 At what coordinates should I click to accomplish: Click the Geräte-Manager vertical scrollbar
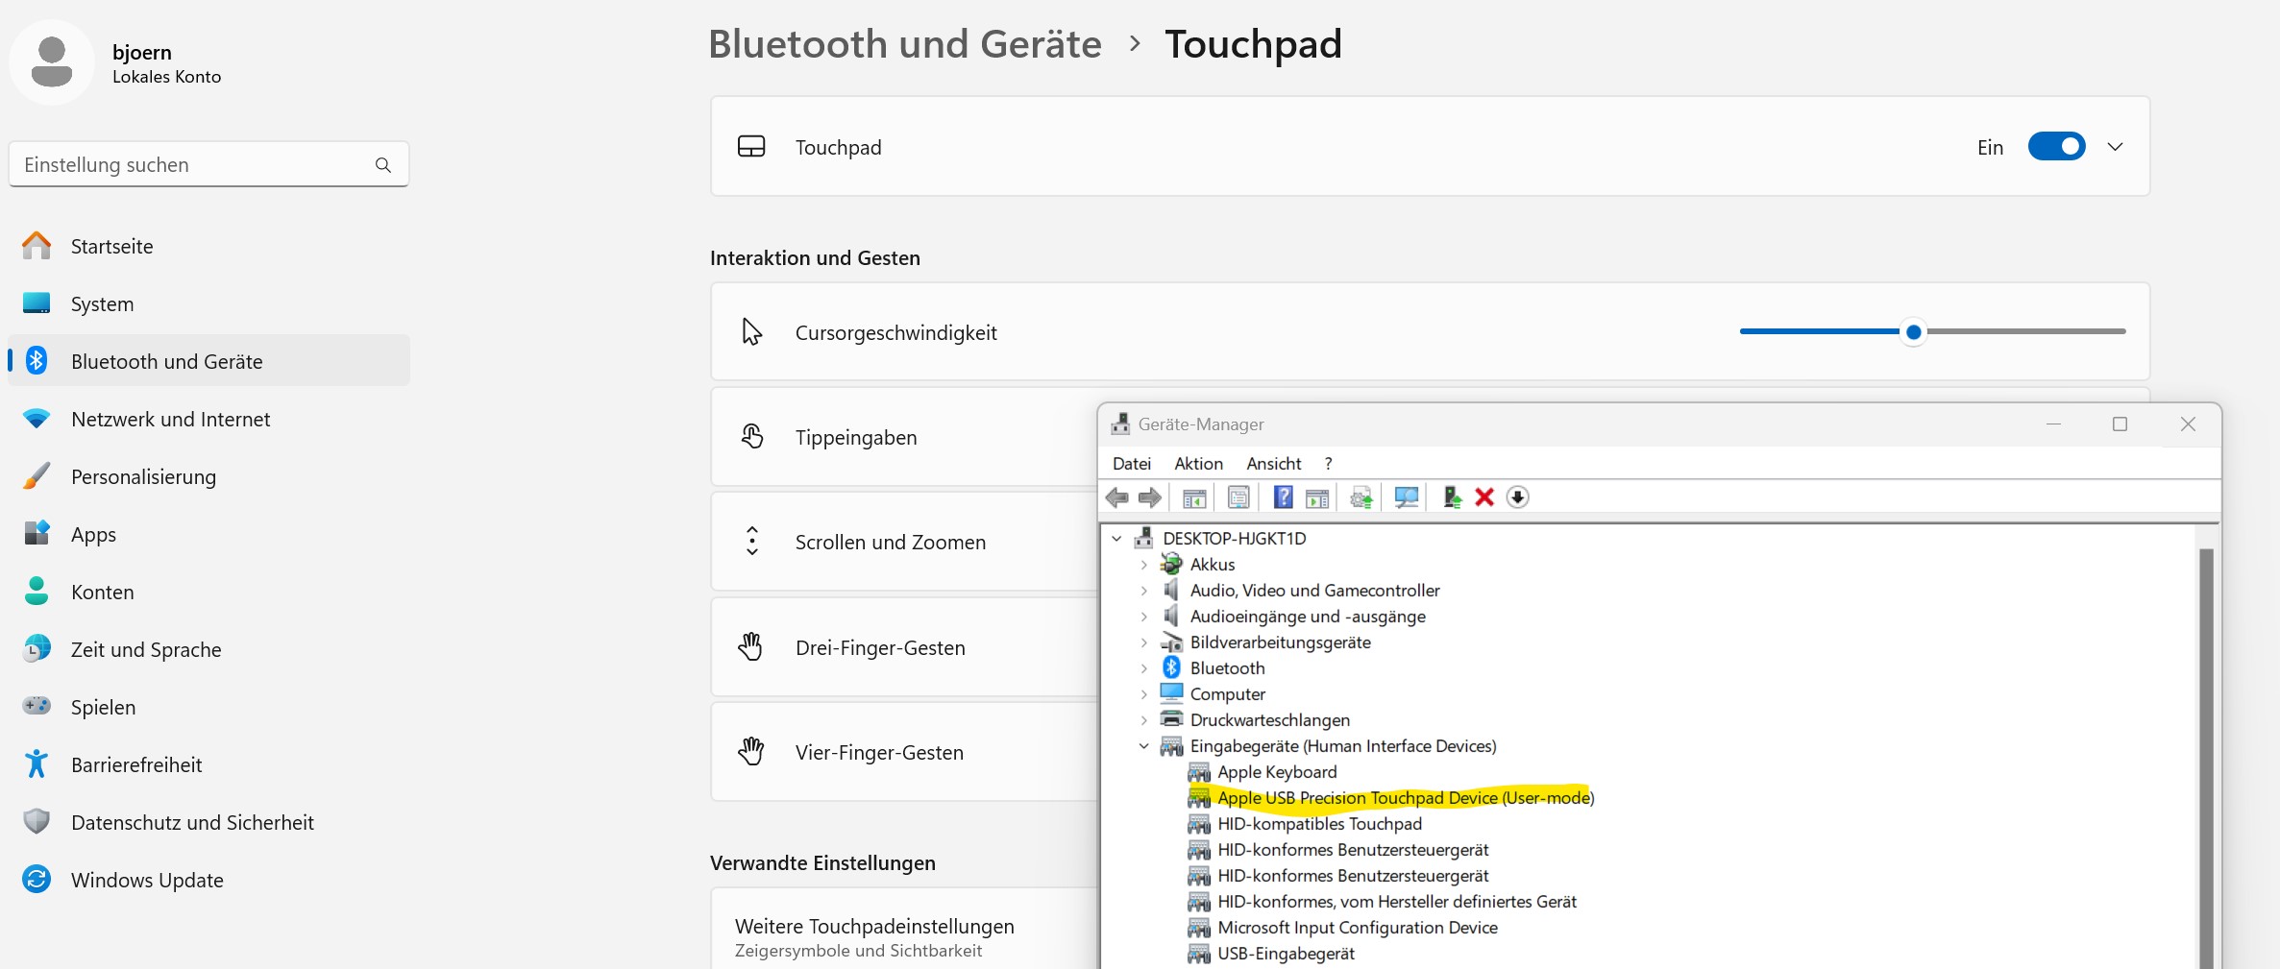(x=2206, y=759)
